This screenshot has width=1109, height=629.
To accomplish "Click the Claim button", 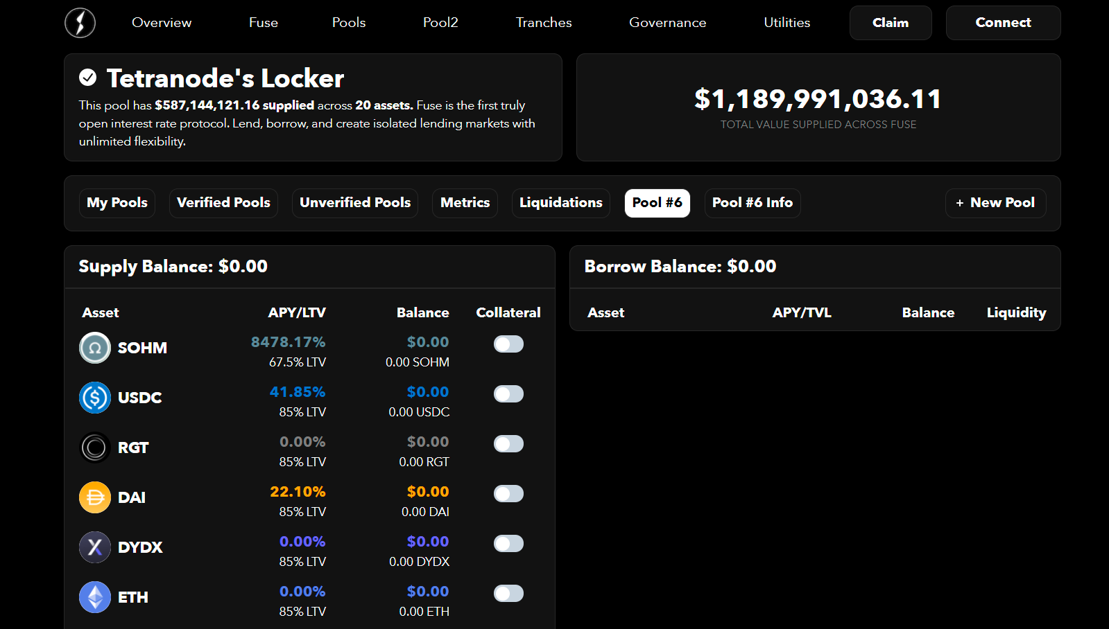I will click(x=891, y=23).
